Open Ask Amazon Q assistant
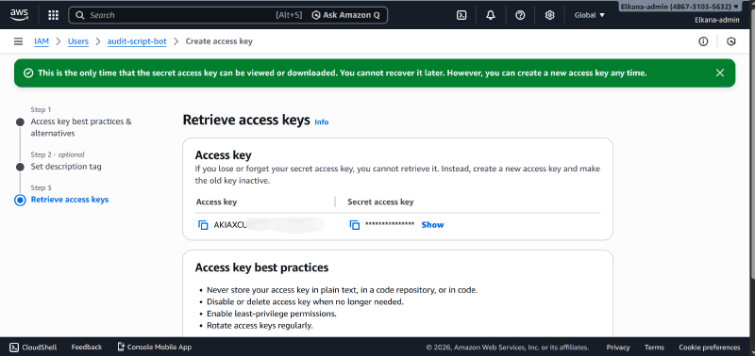The width and height of the screenshot is (755, 356). tap(346, 15)
